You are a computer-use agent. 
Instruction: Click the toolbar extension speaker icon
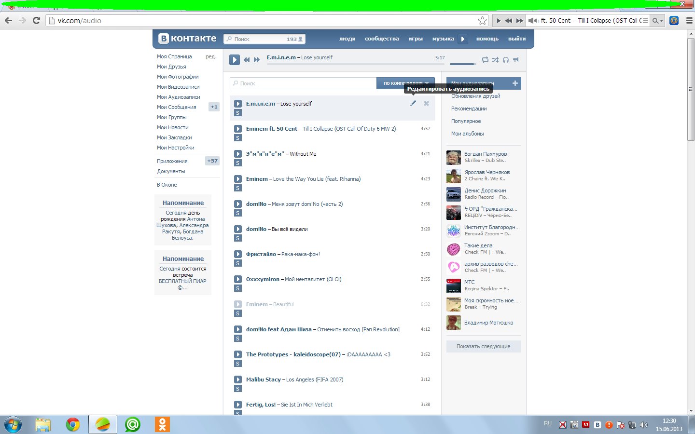pos(533,21)
